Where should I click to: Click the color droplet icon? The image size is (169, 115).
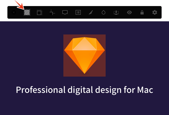point(103,12)
